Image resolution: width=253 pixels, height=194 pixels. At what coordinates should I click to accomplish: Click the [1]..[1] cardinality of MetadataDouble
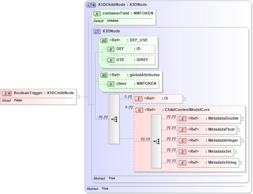click(x=171, y=117)
